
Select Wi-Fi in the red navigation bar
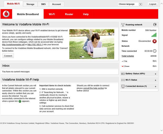[x=52, y=14]
